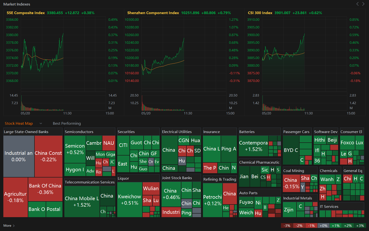Select Industri tile in Joint Stock Banks
The width and height of the screenshot is (369, 231).
(x=171, y=212)
